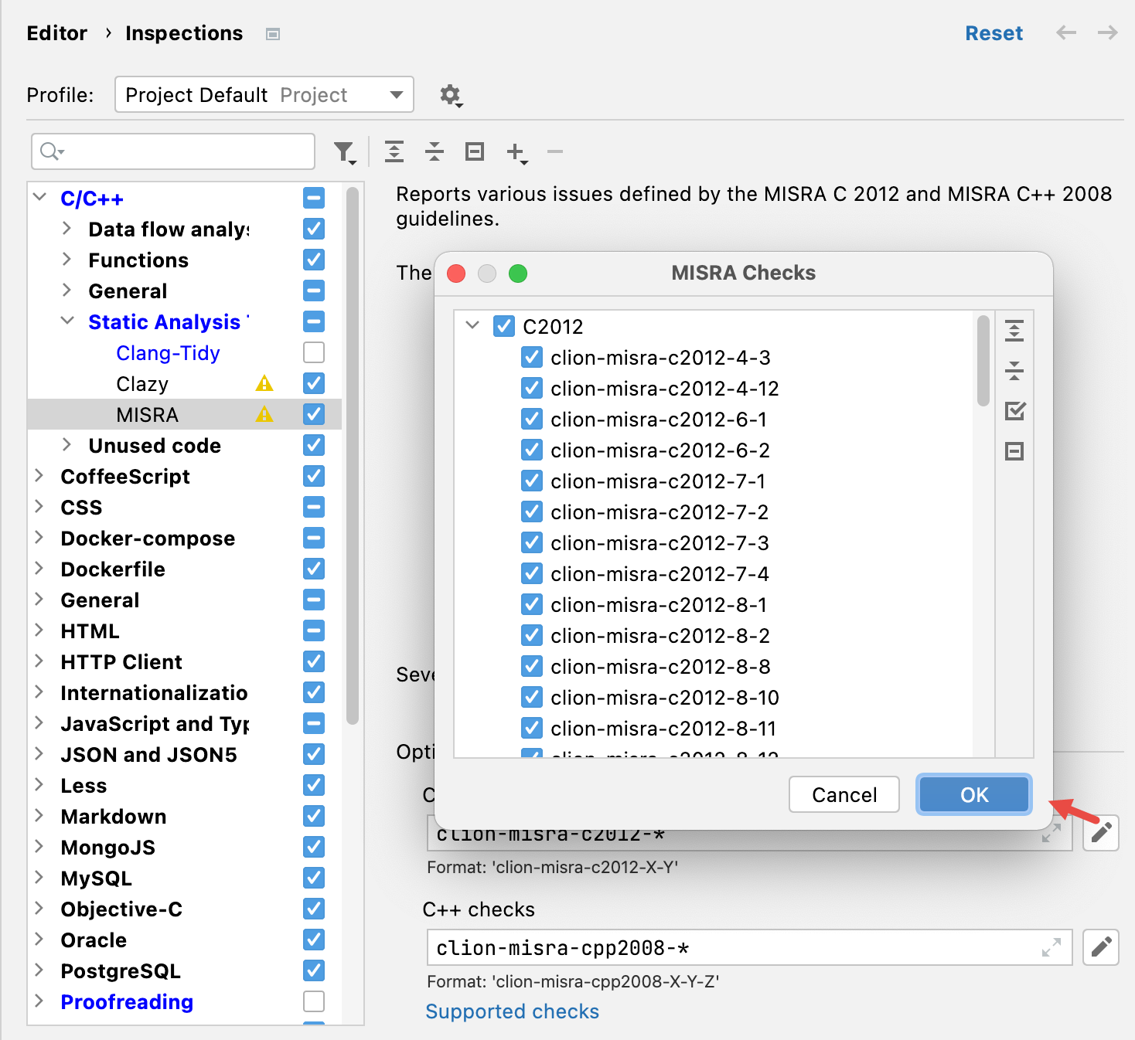Click the filter inspections funnel icon
The height and width of the screenshot is (1040, 1135).
[344, 152]
